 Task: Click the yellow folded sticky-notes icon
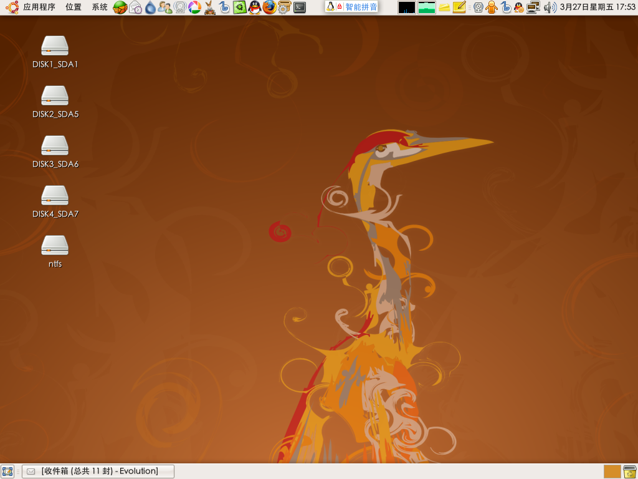pyautogui.click(x=444, y=7)
